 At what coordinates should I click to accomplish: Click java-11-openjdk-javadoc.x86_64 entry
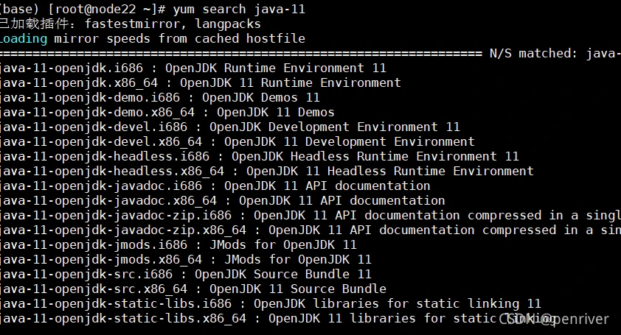coord(108,200)
